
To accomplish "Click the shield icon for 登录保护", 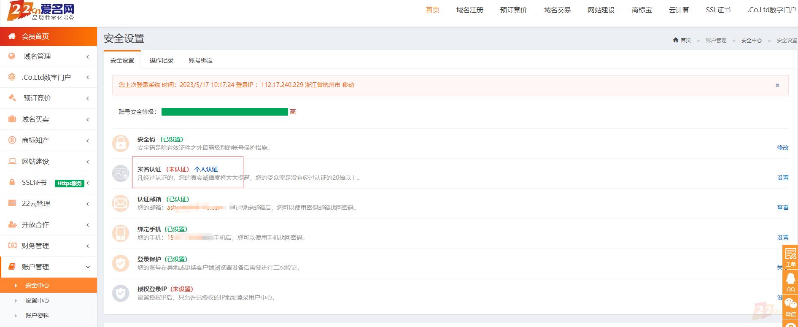I will click(x=121, y=263).
